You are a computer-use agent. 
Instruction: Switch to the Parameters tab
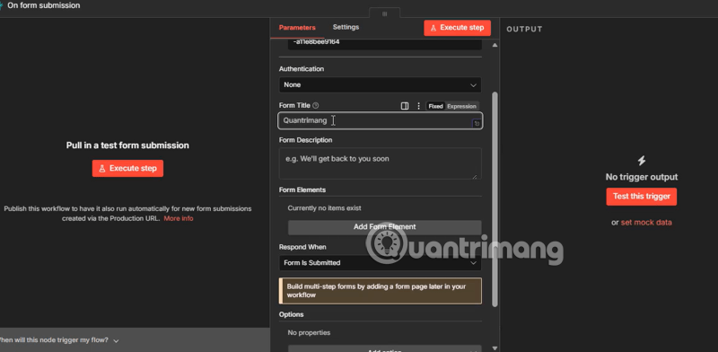coord(297,28)
